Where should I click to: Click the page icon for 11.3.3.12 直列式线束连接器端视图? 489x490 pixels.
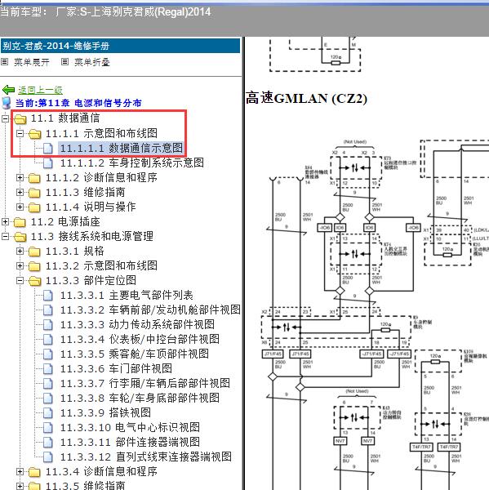48,457
